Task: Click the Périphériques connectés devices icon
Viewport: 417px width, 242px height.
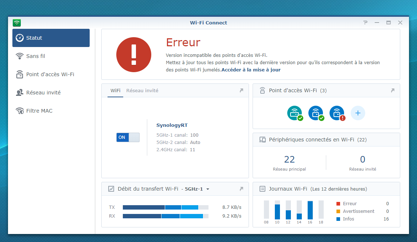Action: coord(262,140)
